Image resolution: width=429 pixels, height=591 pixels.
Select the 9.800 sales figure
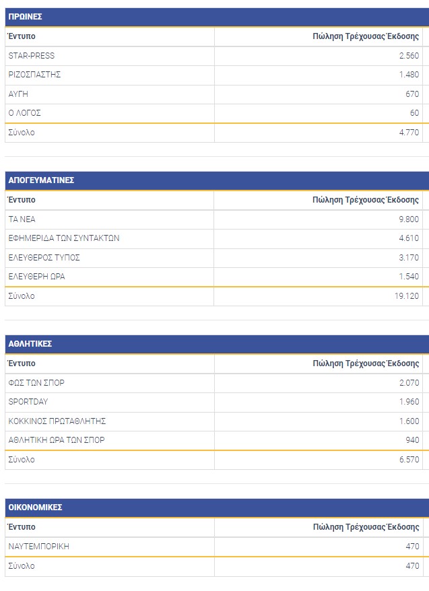coord(409,219)
